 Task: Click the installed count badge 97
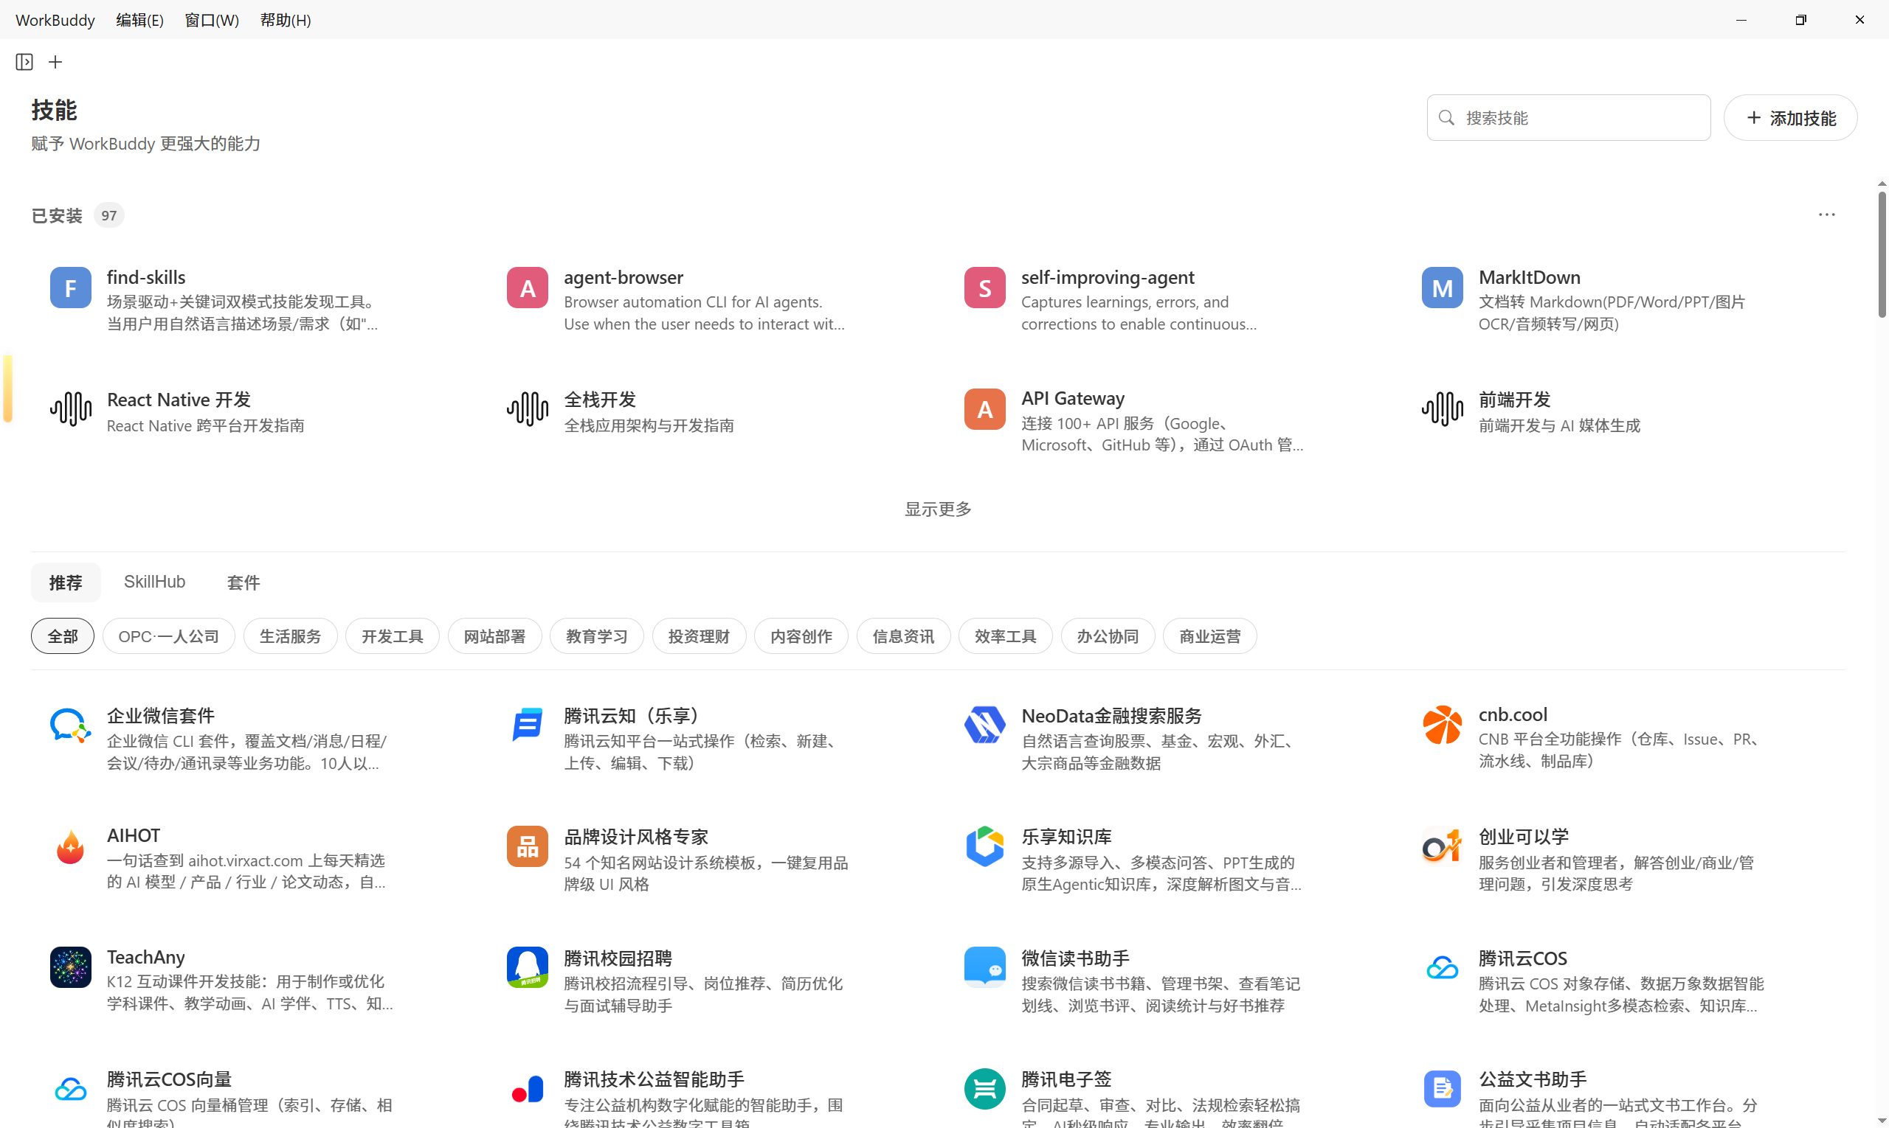pyautogui.click(x=108, y=215)
